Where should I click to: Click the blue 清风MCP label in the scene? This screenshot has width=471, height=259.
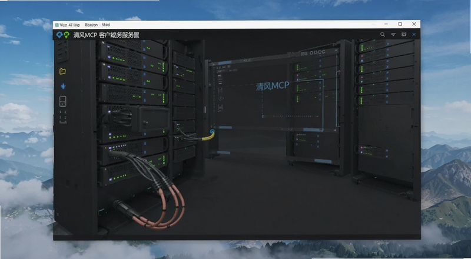(x=273, y=86)
